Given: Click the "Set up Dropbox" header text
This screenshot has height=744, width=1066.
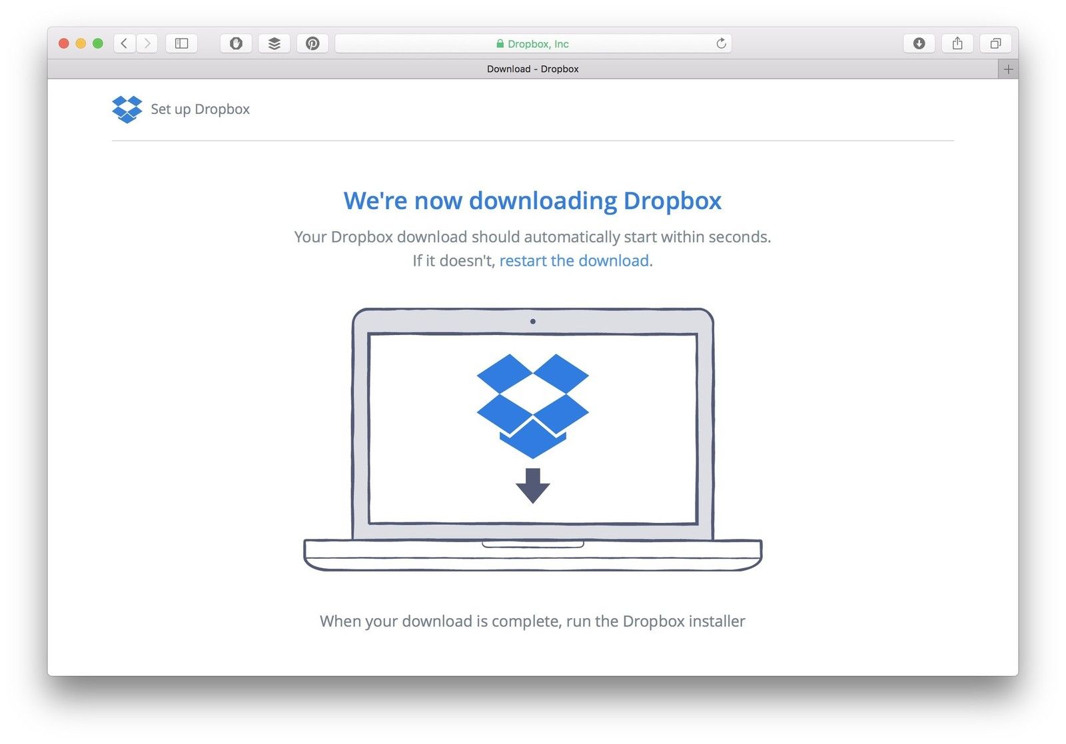Looking at the screenshot, I should point(200,109).
